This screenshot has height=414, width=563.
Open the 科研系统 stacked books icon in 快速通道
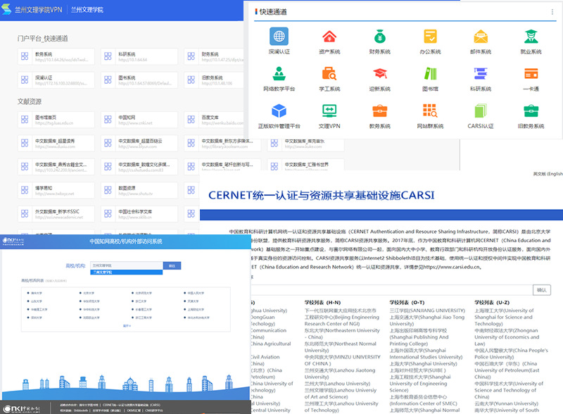click(481, 74)
